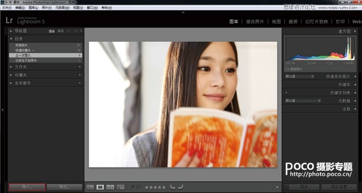Screen dimensions: 362x193
Task: Click the Sync Settings button
Action: click(339, 187)
